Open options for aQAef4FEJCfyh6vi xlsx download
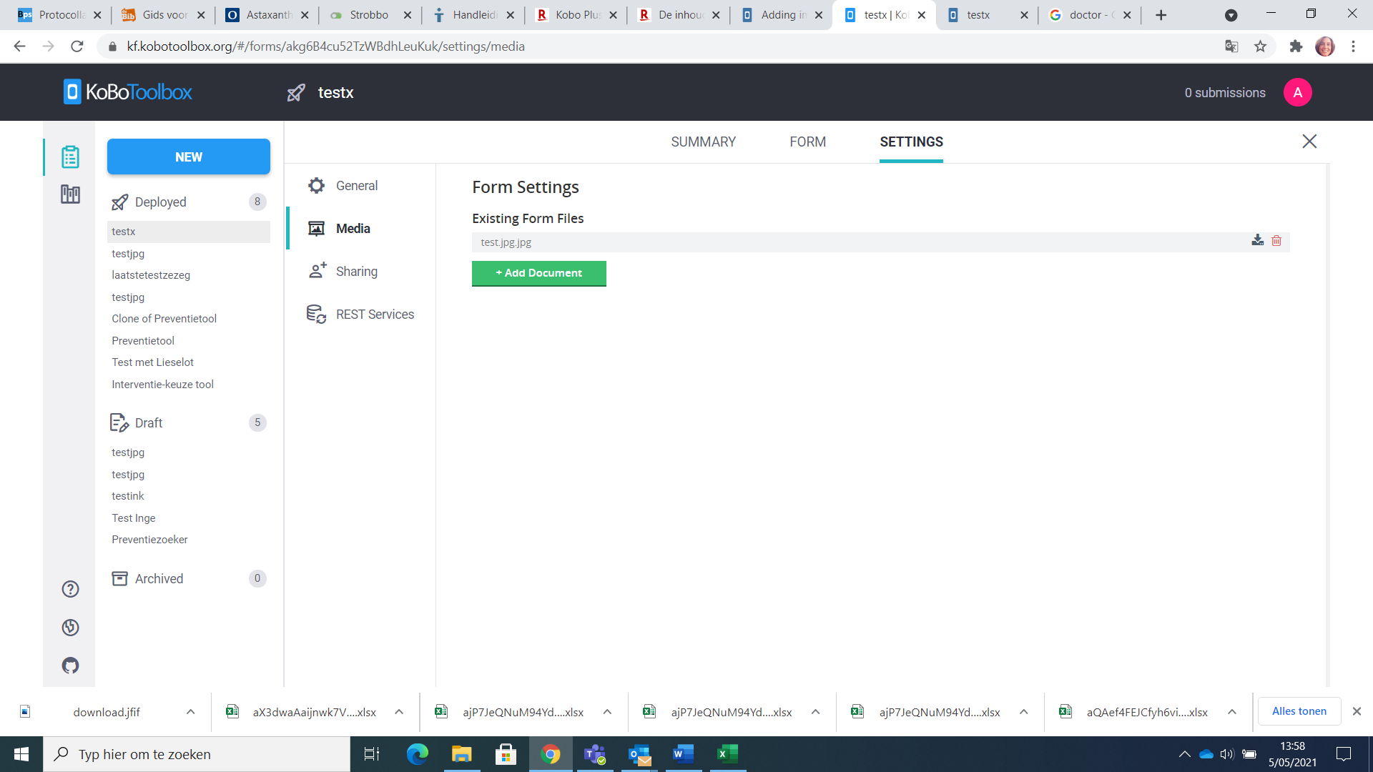This screenshot has height=772, width=1373. (x=1232, y=712)
